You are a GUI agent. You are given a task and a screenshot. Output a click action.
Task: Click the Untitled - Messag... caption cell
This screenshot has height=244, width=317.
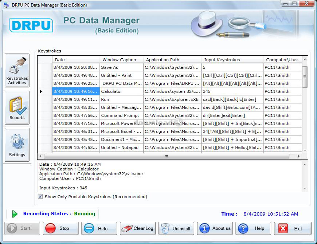(121, 107)
